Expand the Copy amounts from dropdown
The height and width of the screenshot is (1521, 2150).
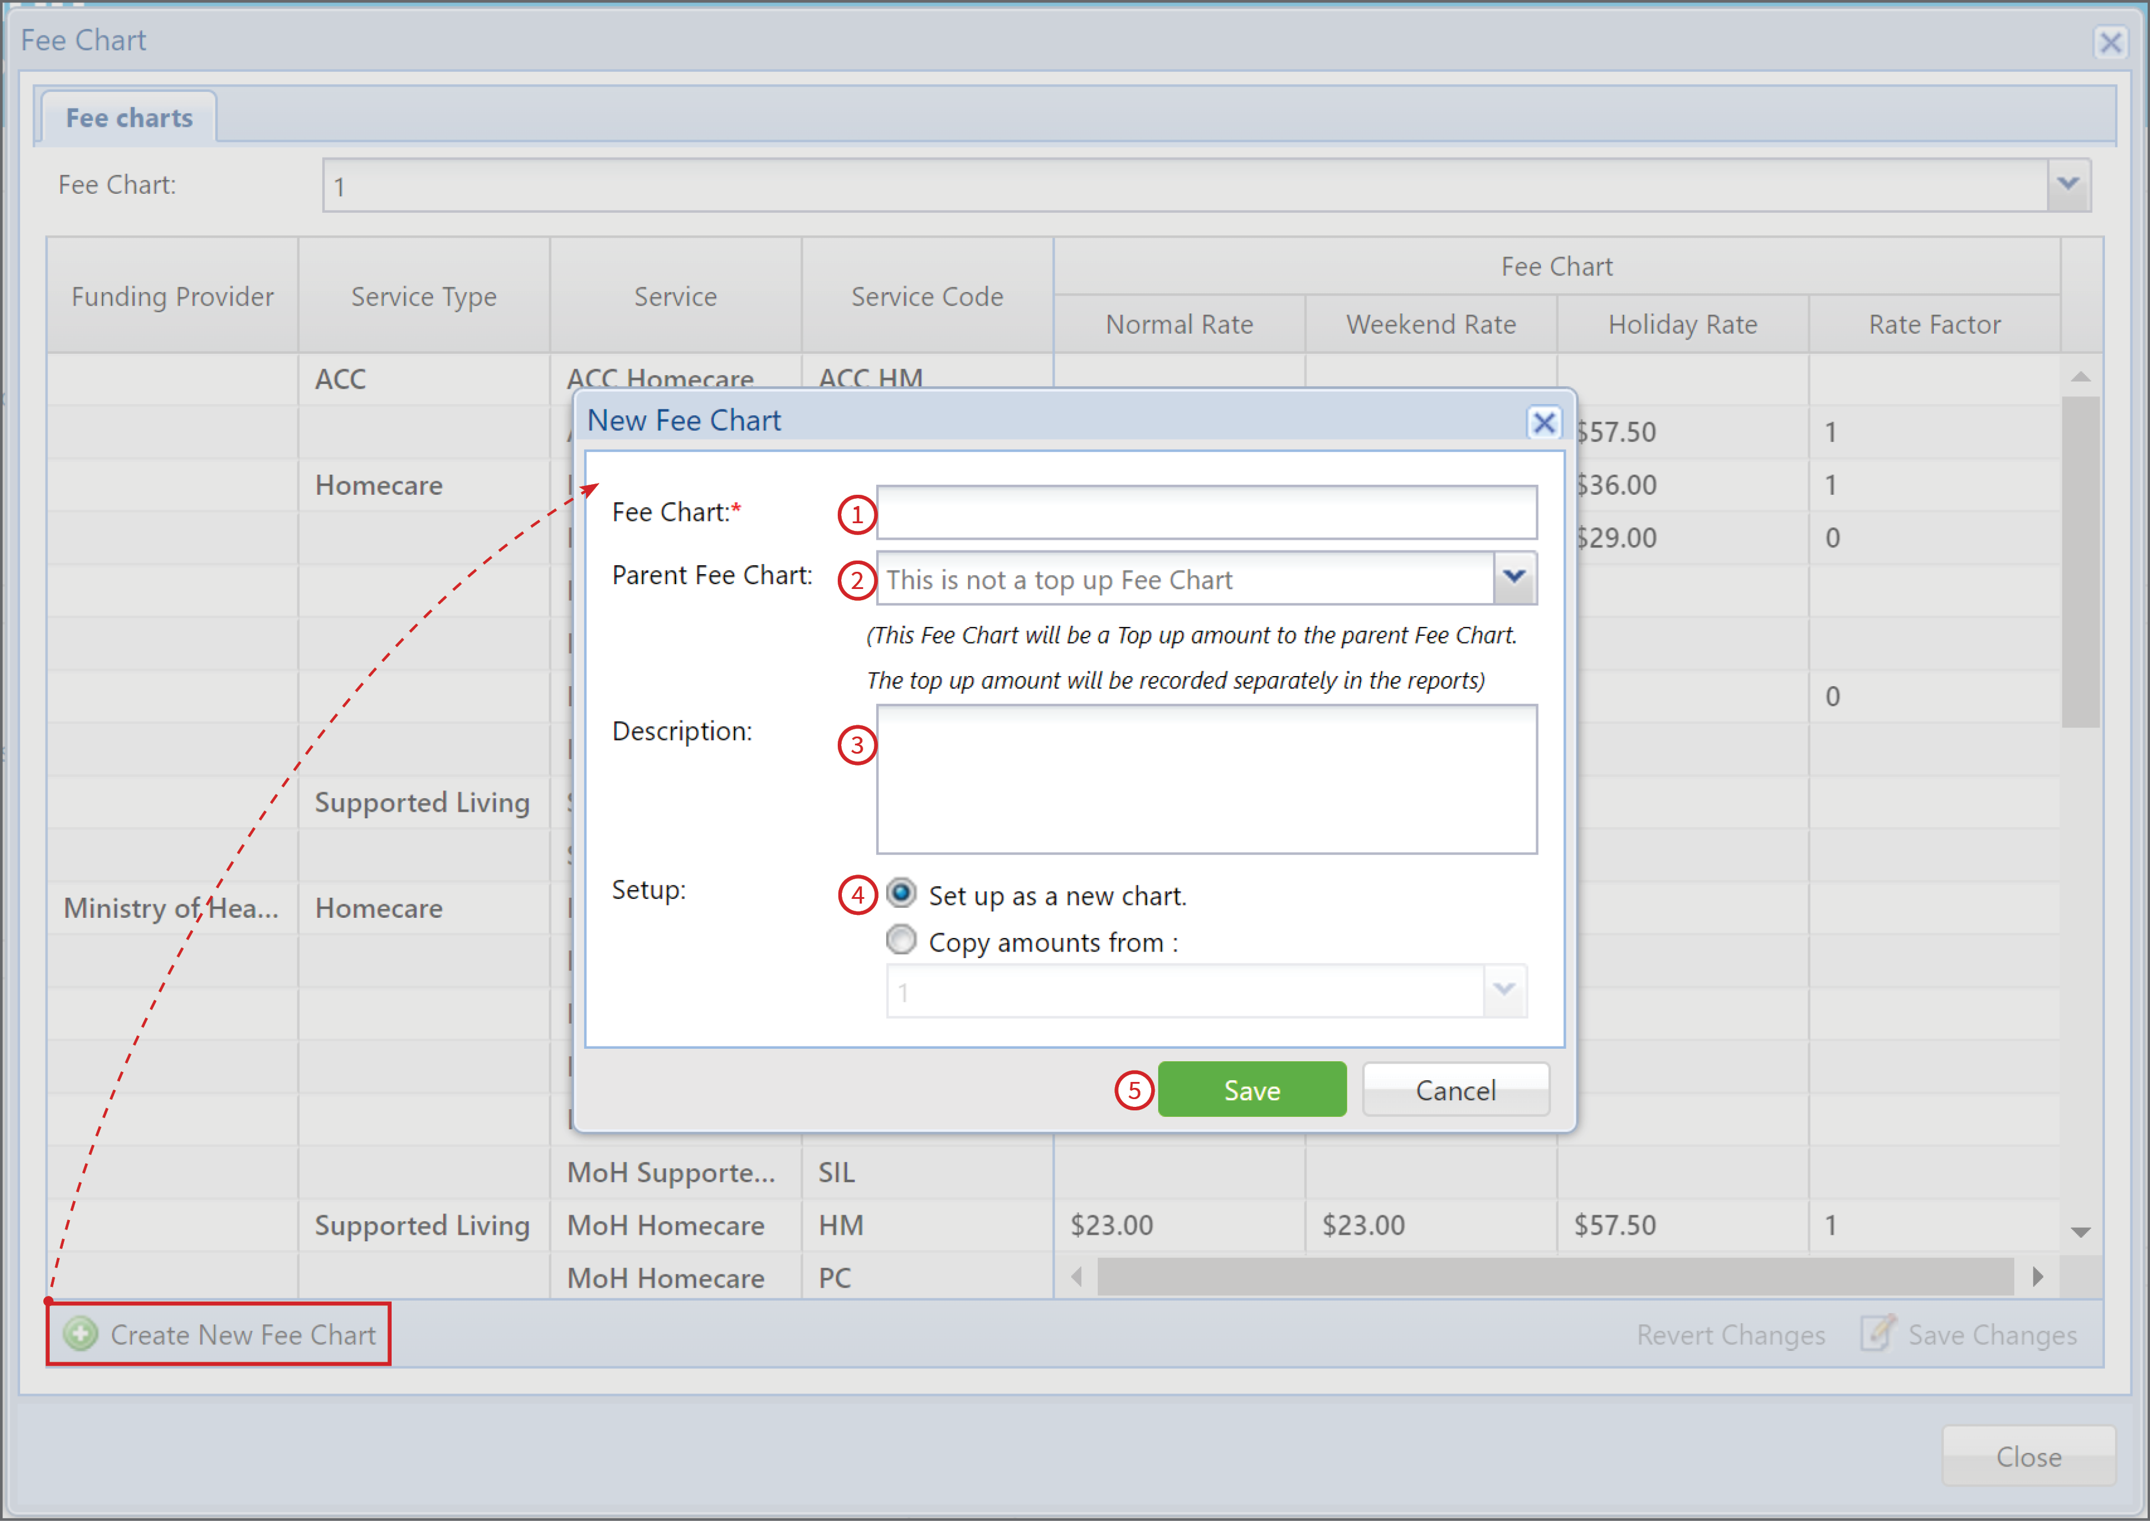pos(1505,991)
